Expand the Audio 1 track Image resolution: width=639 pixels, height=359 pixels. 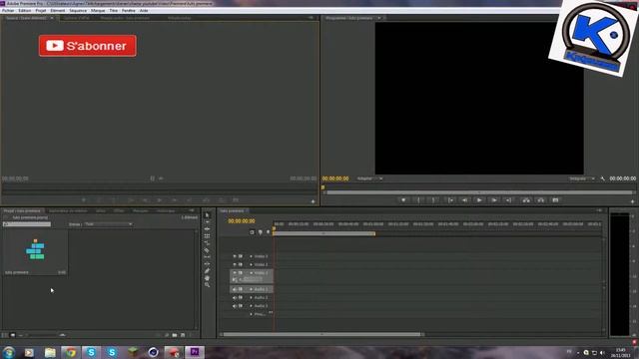tap(251, 289)
